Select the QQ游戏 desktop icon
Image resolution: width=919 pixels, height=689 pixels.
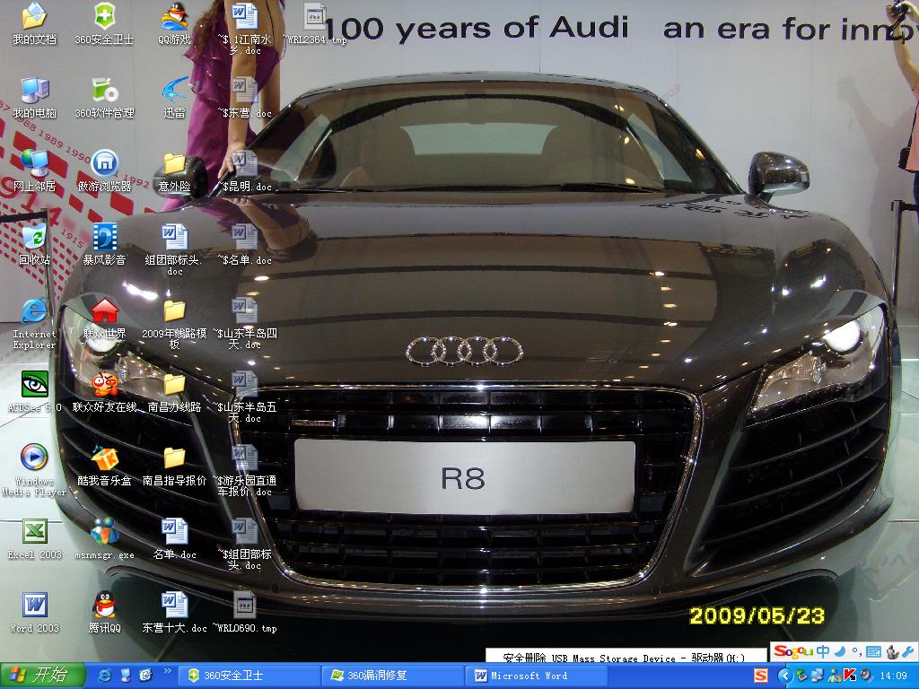[x=175, y=23]
